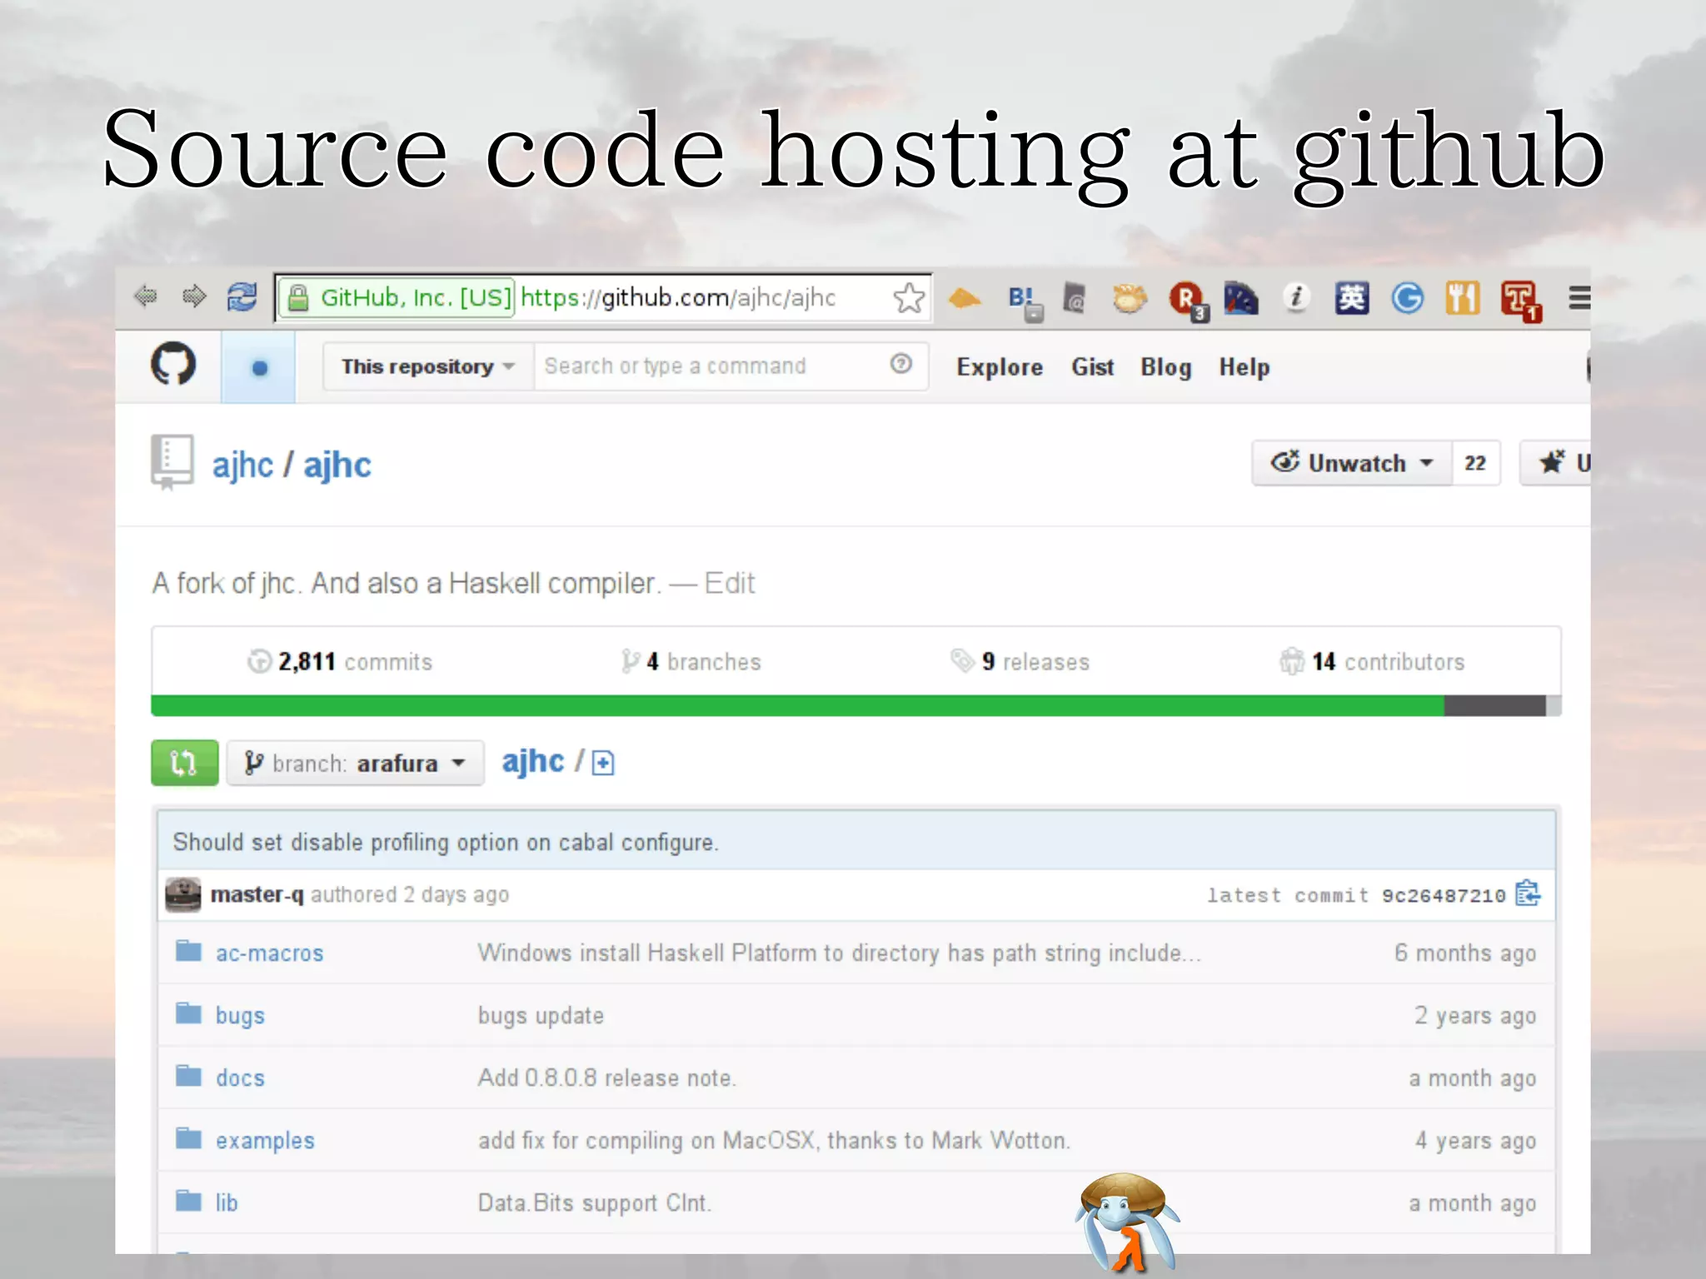View the 14 contributors

[x=1372, y=662]
